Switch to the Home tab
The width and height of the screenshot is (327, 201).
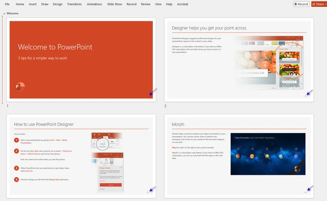(x=20, y=4)
